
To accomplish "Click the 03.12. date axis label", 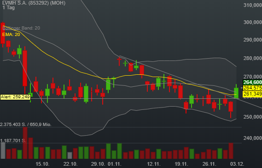I will [x=237, y=164].
